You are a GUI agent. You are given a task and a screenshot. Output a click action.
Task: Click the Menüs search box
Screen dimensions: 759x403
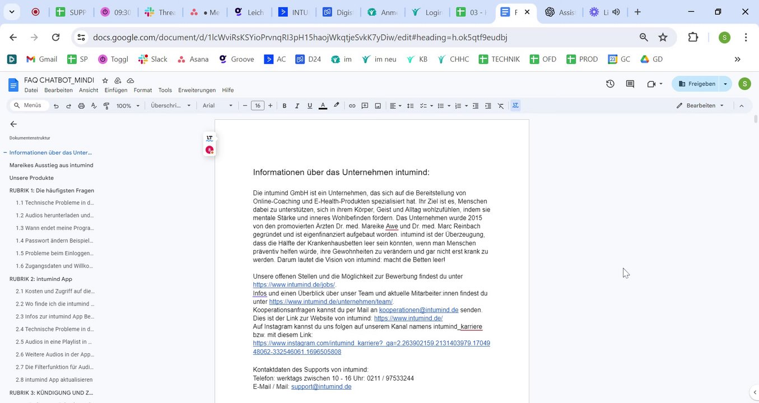tap(29, 105)
